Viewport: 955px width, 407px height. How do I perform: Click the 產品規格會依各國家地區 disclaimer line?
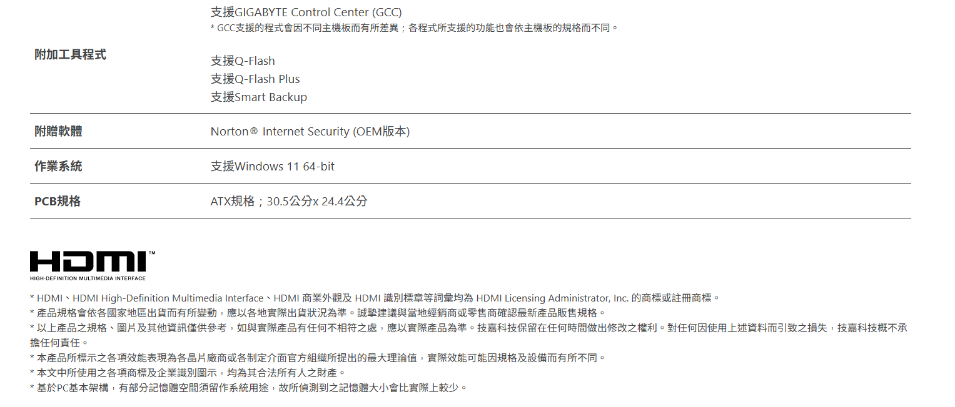(x=318, y=313)
